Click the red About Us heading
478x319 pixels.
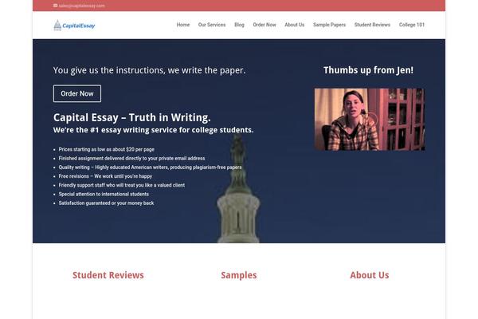370,275
